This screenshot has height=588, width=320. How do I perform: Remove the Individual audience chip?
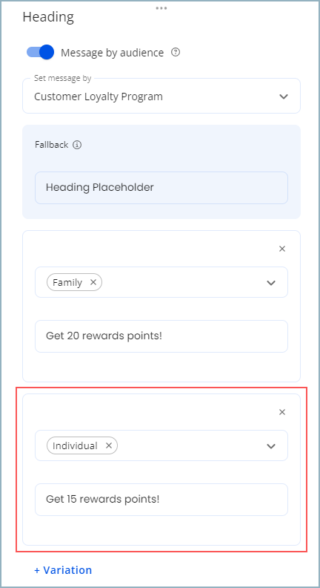[109, 445]
